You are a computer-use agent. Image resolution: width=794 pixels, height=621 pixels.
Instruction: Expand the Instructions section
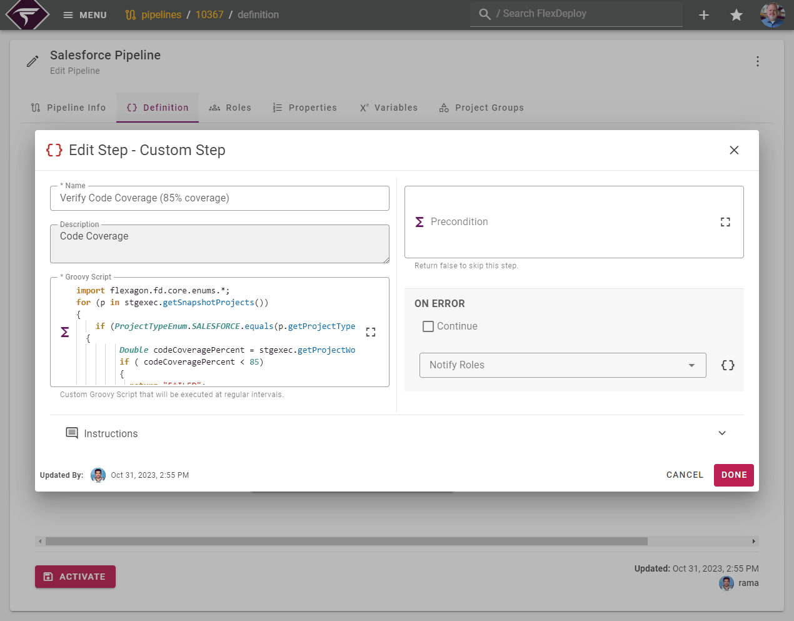tap(722, 433)
